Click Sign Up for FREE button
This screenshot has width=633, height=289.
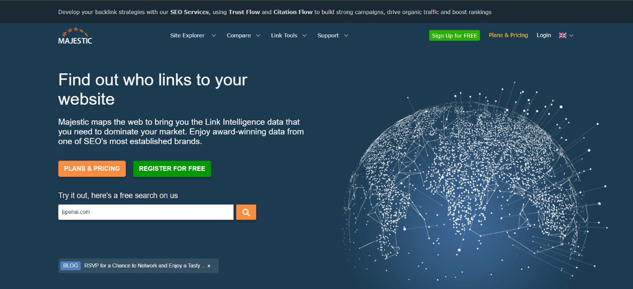coord(455,36)
